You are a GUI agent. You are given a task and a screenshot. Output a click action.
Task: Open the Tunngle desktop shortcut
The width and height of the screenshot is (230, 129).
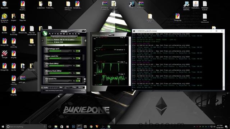tap(4, 54)
